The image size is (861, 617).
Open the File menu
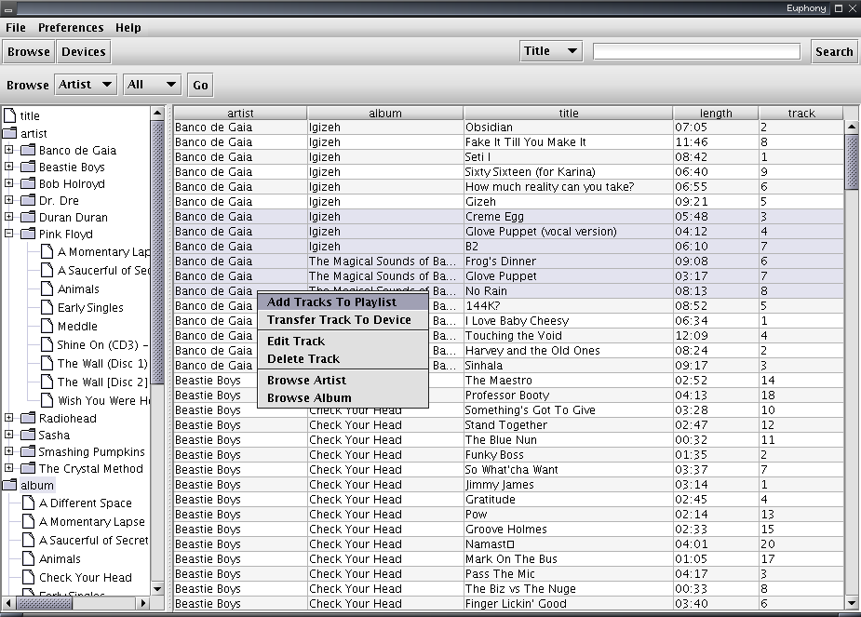click(16, 27)
